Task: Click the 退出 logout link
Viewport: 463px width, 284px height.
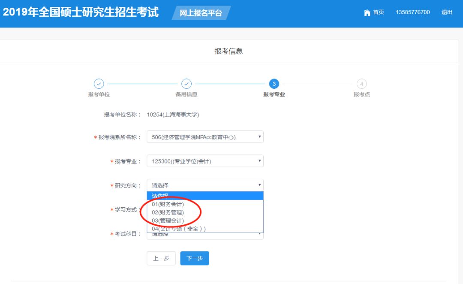Action: pos(447,12)
